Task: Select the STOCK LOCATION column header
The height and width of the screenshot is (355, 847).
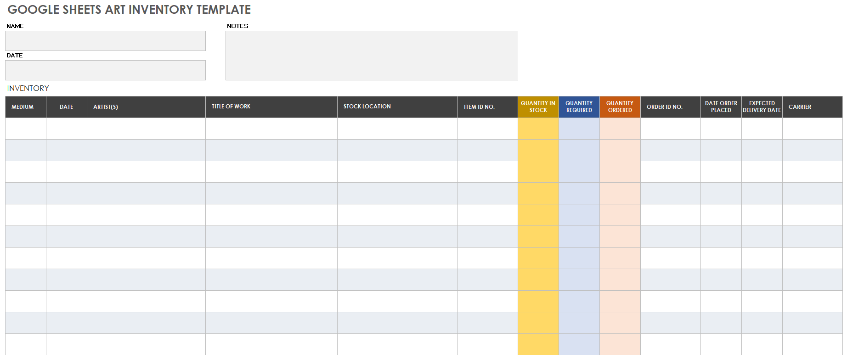Action: click(397, 107)
